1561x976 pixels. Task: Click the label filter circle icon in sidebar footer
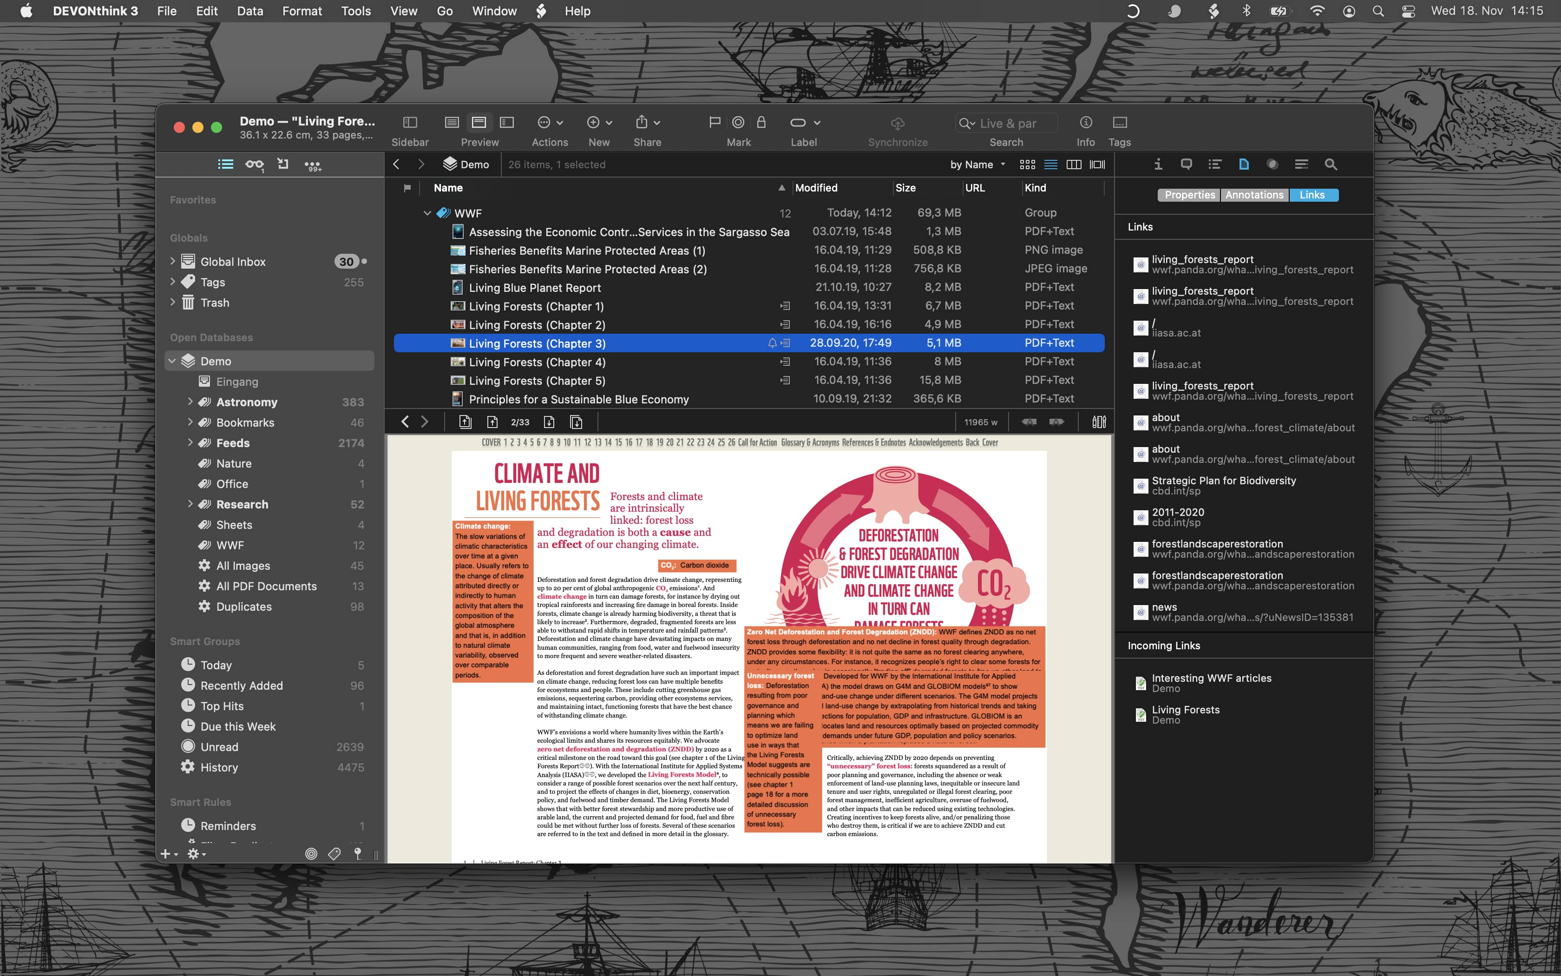(311, 854)
